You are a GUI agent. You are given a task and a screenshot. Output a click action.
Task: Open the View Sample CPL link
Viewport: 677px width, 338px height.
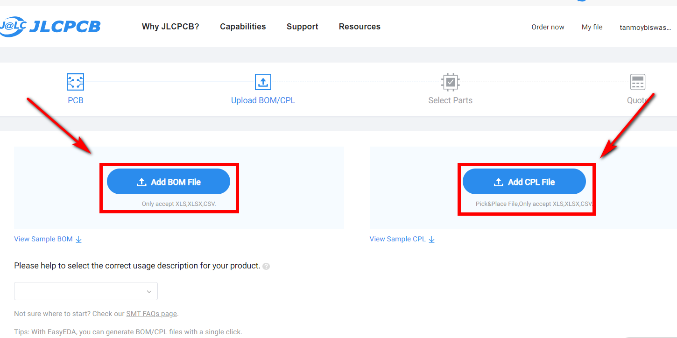pos(398,239)
